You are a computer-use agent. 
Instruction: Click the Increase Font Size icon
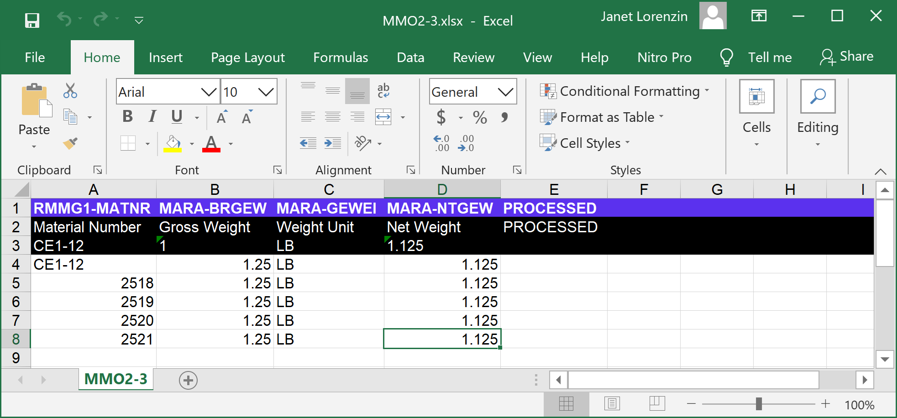tap(222, 117)
